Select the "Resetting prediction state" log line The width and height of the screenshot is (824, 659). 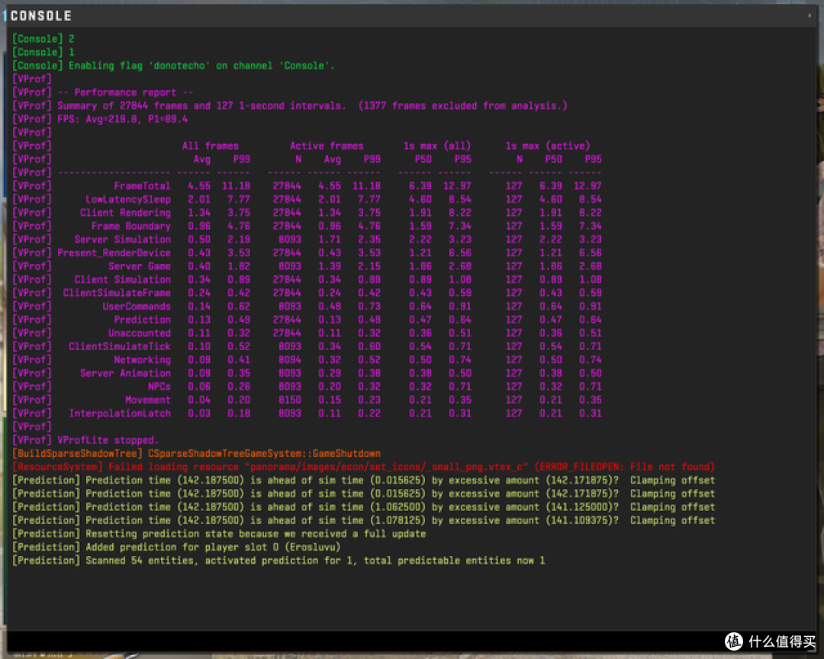pyautogui.click(x=219, y=534)
